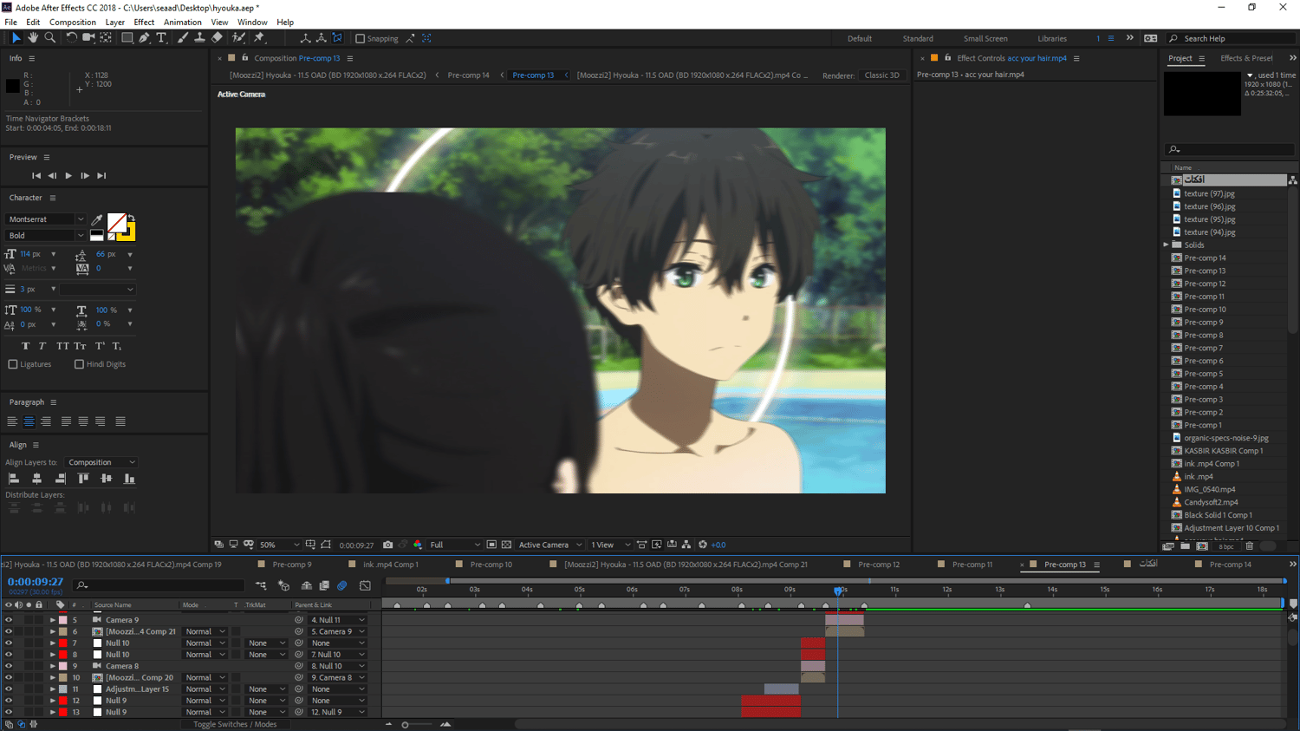This screenshot has height=731, width=1300.
Task: Go to first frame in Preview panel
Action: click(x=36, y=176)
